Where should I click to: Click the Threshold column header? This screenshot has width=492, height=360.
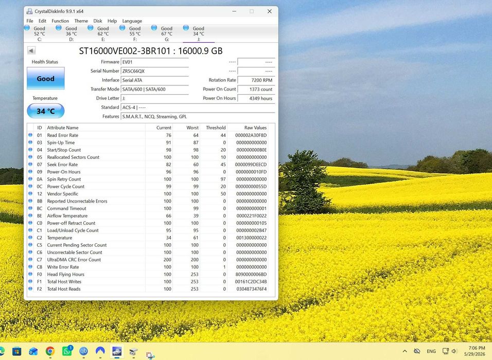coord(214,128)
